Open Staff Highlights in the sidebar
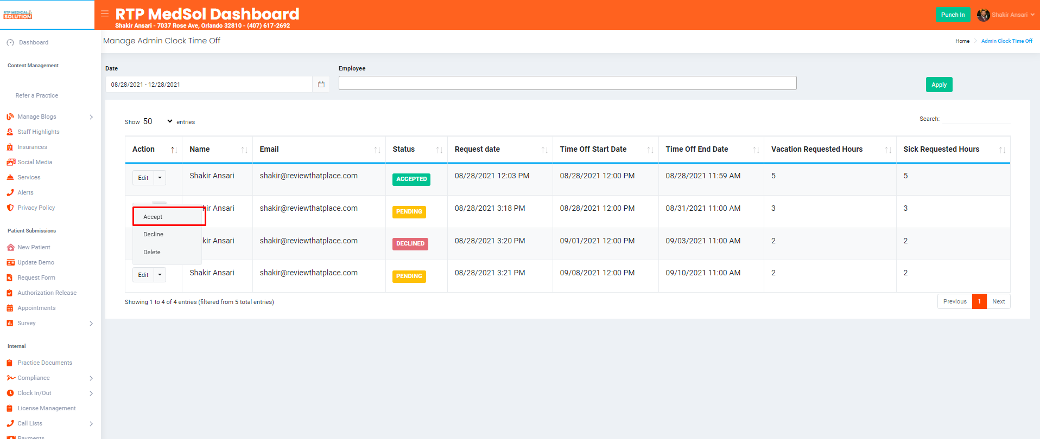This screenshot has width=1040, height=439. (38, 132)
